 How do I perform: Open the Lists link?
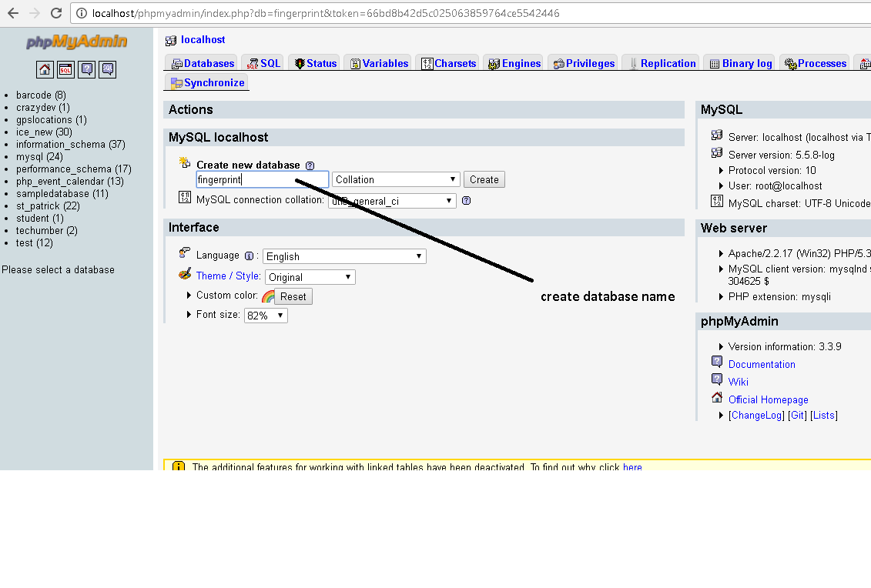[x=824, y=416]
